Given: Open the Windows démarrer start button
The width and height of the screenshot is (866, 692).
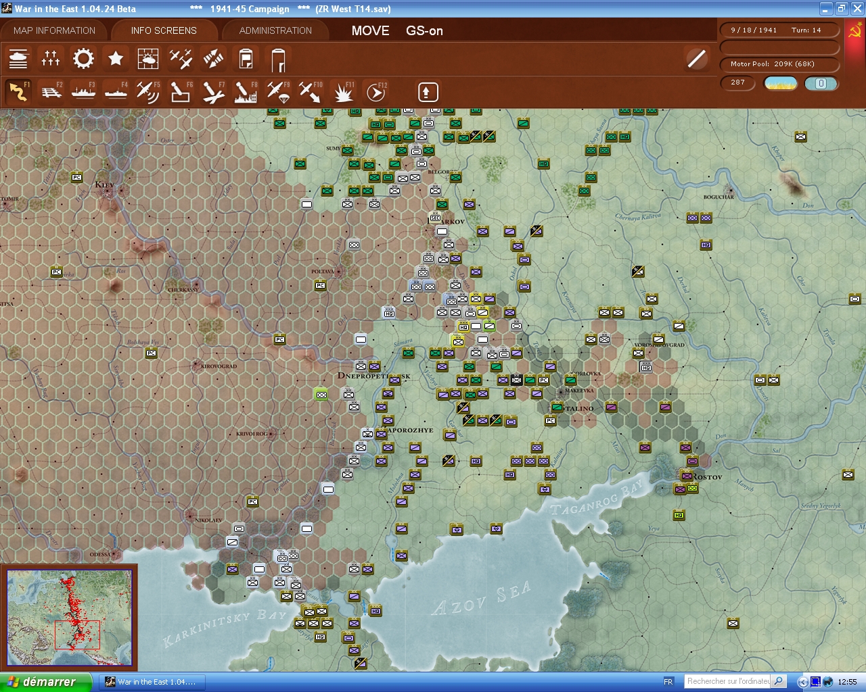Looking at the screenshot, I should 45,682.
